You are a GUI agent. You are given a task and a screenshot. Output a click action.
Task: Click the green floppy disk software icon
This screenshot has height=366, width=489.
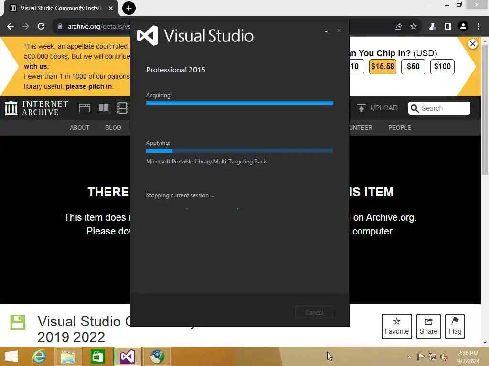point(18,322)
